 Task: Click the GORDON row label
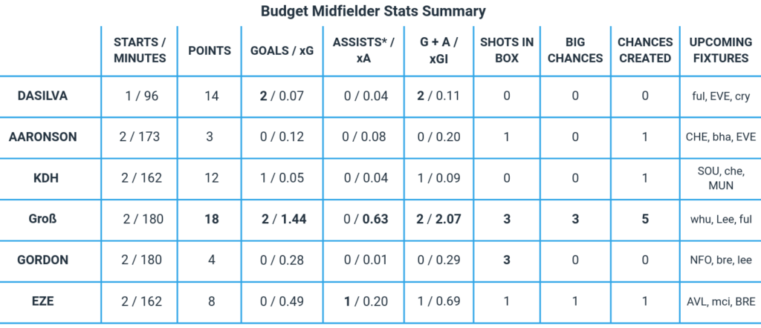[51, 260]
